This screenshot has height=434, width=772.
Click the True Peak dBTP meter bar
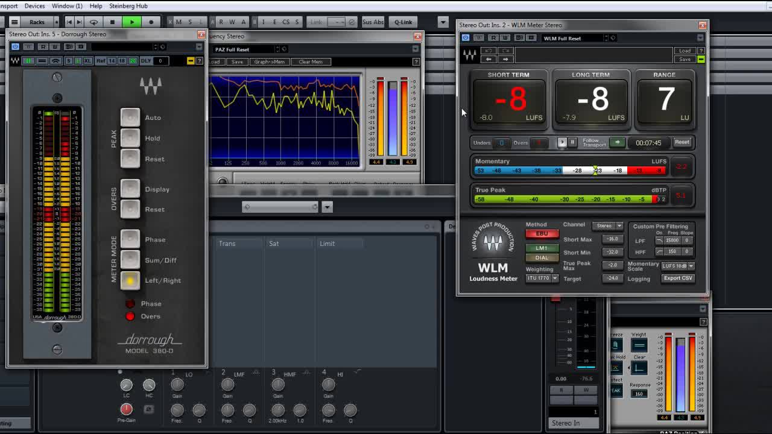pyautogui.click(x=570, y=199)
